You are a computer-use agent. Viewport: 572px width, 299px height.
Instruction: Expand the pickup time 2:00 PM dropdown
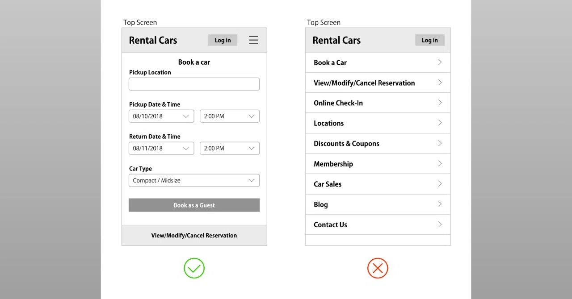tap(230, 116)
